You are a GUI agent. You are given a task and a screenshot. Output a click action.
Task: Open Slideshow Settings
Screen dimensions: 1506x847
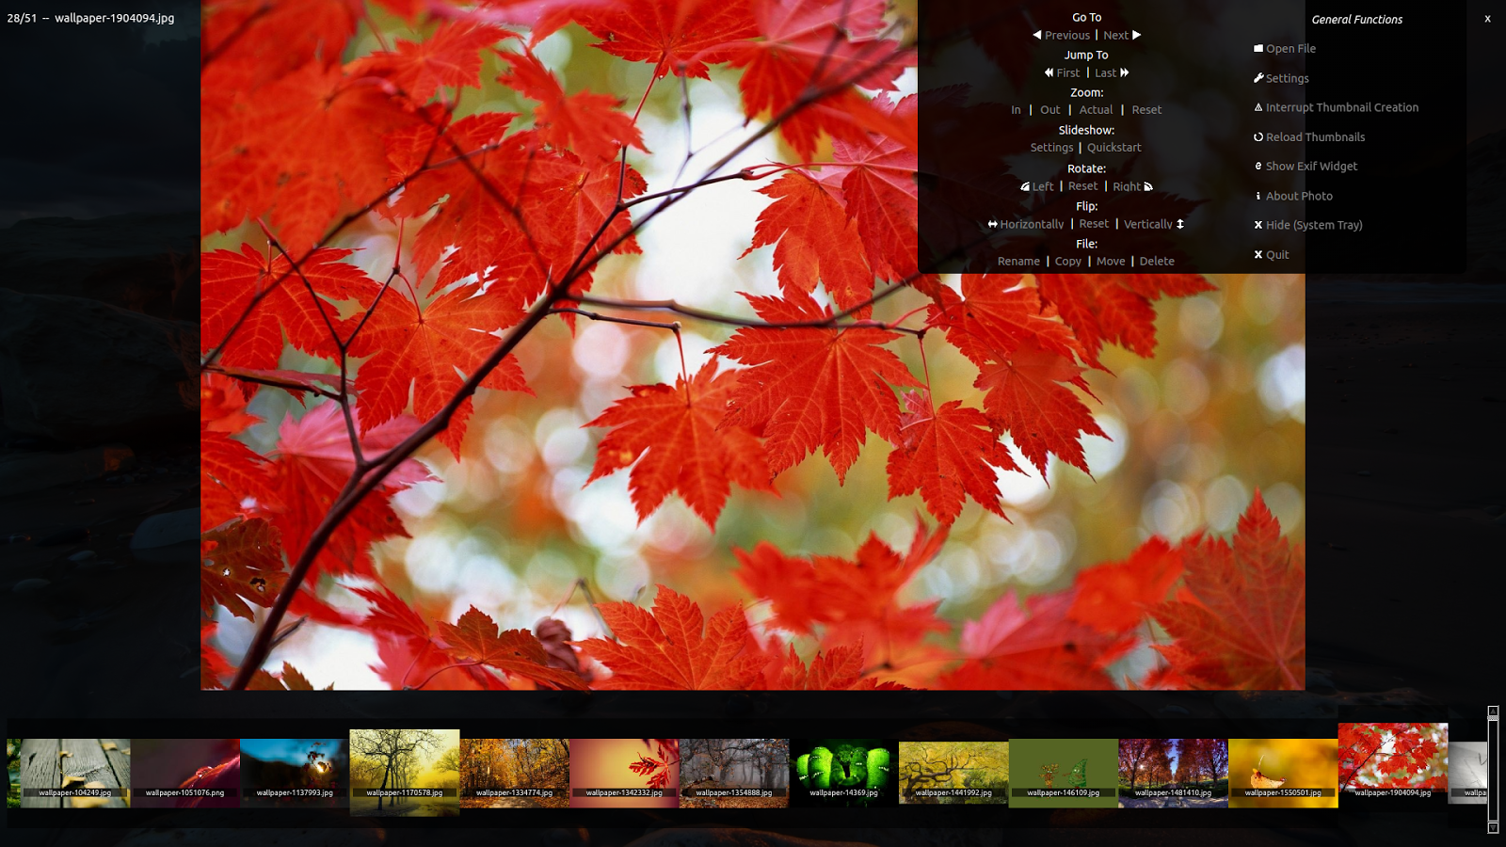pyautogui.click(x=1051, y=147)
